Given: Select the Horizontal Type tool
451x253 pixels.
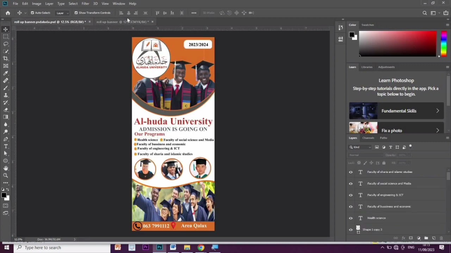Looking at the screenshot, I should pyautogui.click(x=6, y=146).
